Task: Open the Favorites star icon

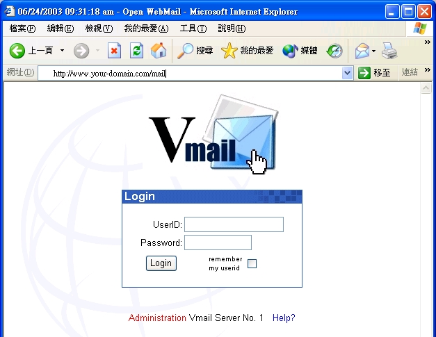Action: pos(229,51)
